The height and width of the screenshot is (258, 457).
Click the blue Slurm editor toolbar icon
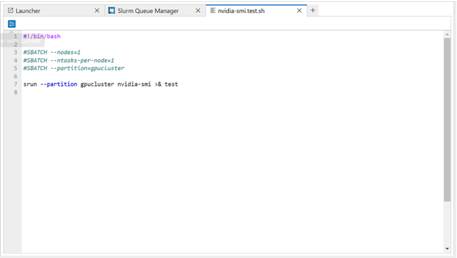point(12,24)
